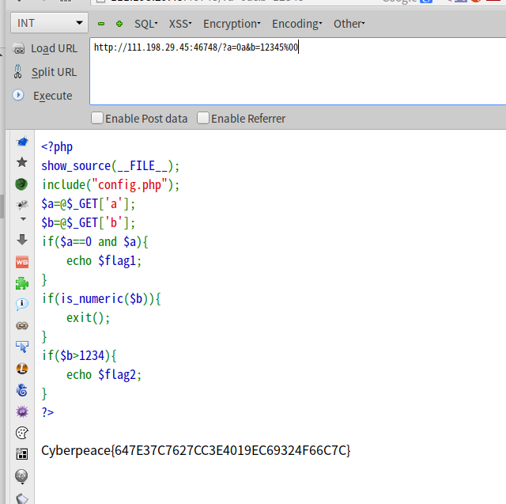Open the Encoding menu
The image size is (506, 504).
(296, 24)
